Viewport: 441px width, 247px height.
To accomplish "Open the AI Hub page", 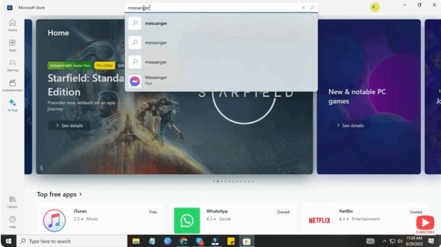I will (x=12, y=105).
